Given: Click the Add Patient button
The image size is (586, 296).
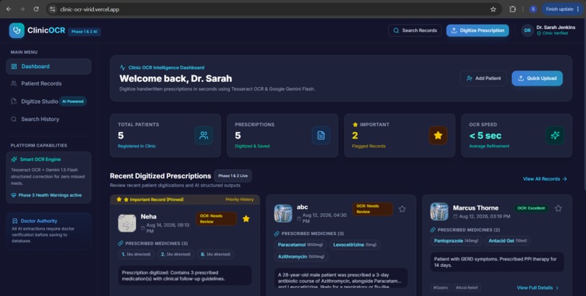Looking at the screenshot, I should click(x=483, y=78).
